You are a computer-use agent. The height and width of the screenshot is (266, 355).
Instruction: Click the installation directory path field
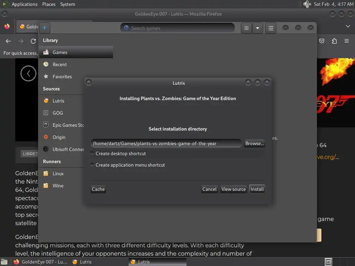point(166,143)
